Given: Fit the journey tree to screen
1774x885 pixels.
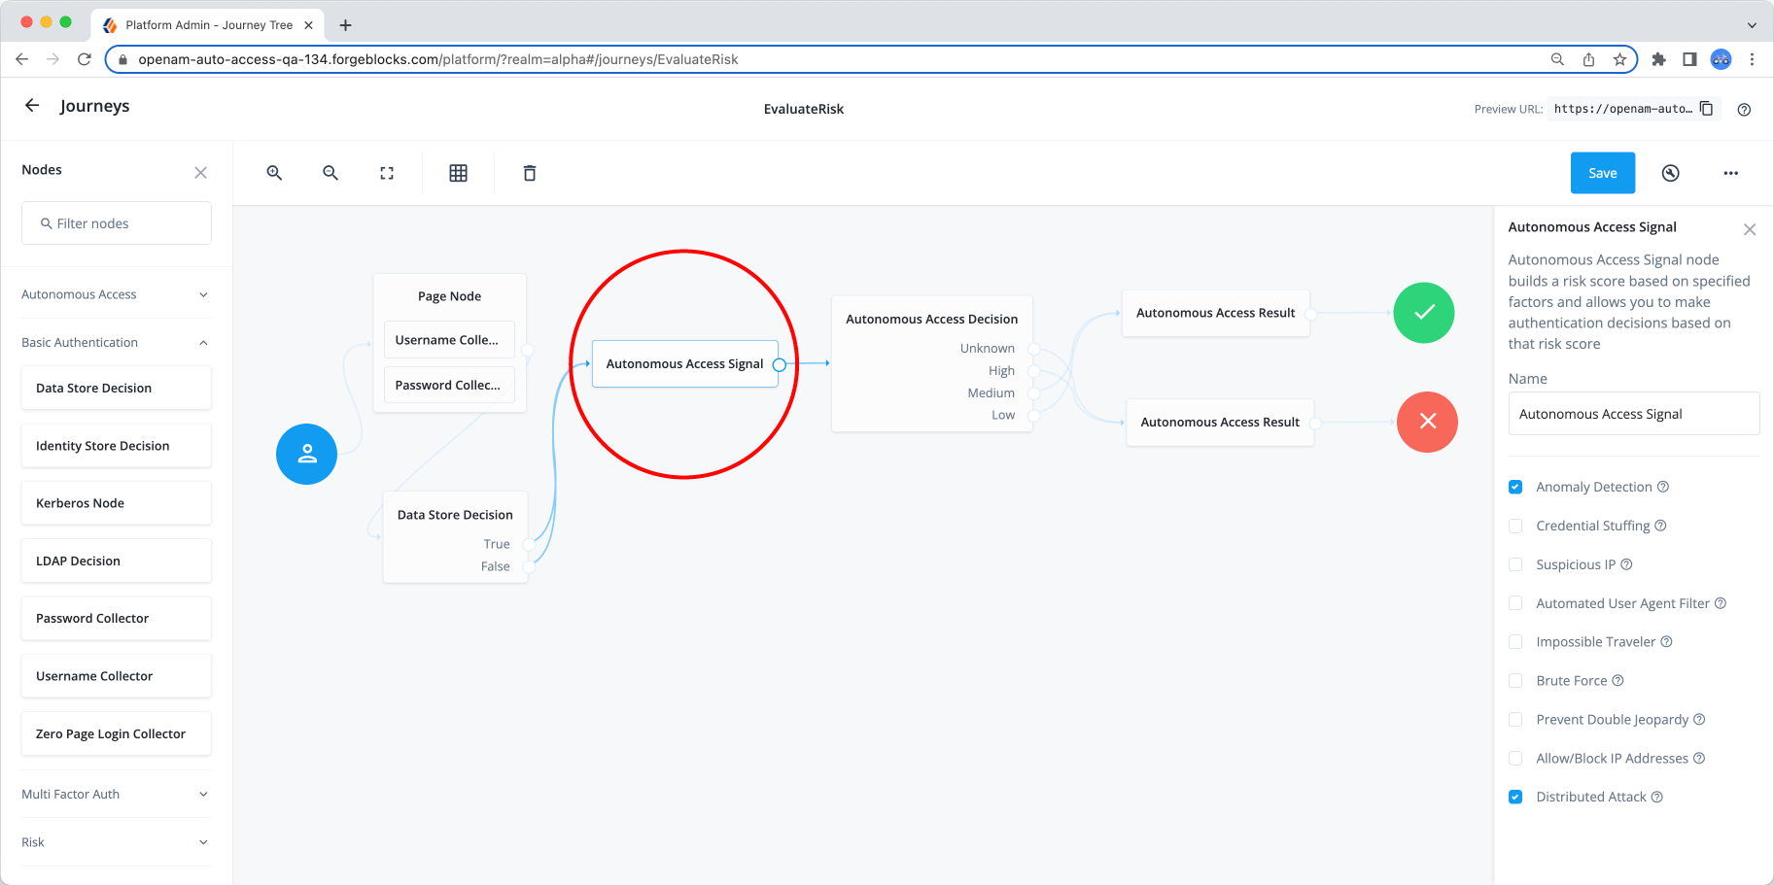Looking at the screenshot, I should (x=387, y=173).
